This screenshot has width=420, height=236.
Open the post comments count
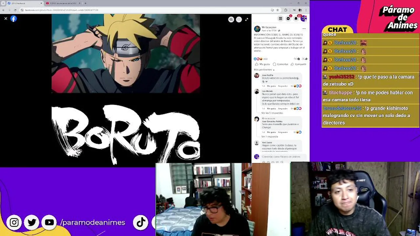297,59
